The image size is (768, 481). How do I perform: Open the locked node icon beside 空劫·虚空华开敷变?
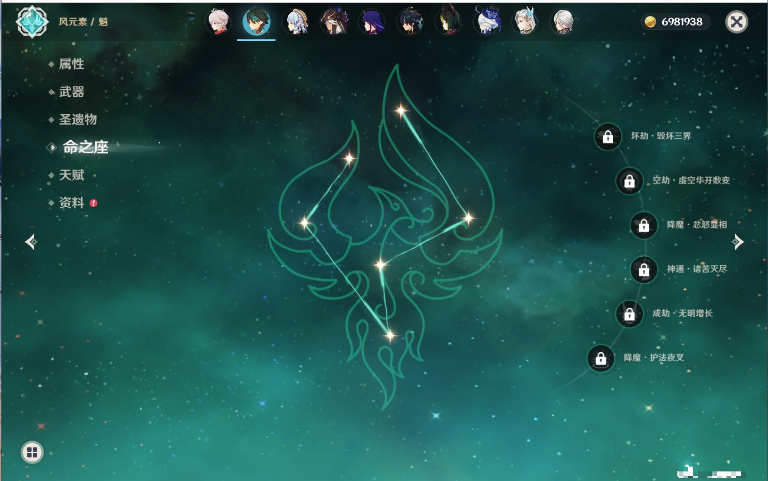(x=630, y=181)
